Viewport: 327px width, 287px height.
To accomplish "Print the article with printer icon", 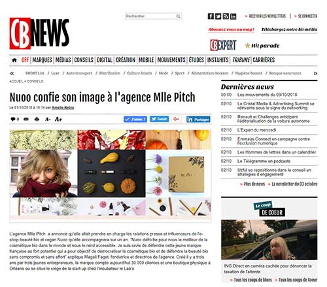I will [37, 119].
